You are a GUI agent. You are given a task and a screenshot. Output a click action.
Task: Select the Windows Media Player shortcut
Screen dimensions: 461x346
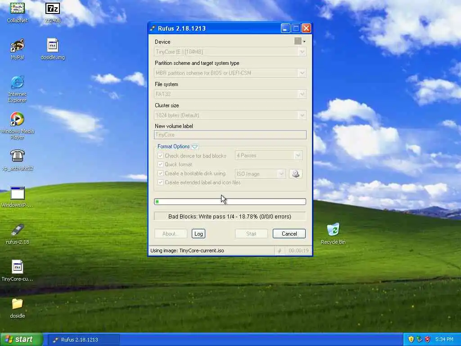(x=18, y=126)
